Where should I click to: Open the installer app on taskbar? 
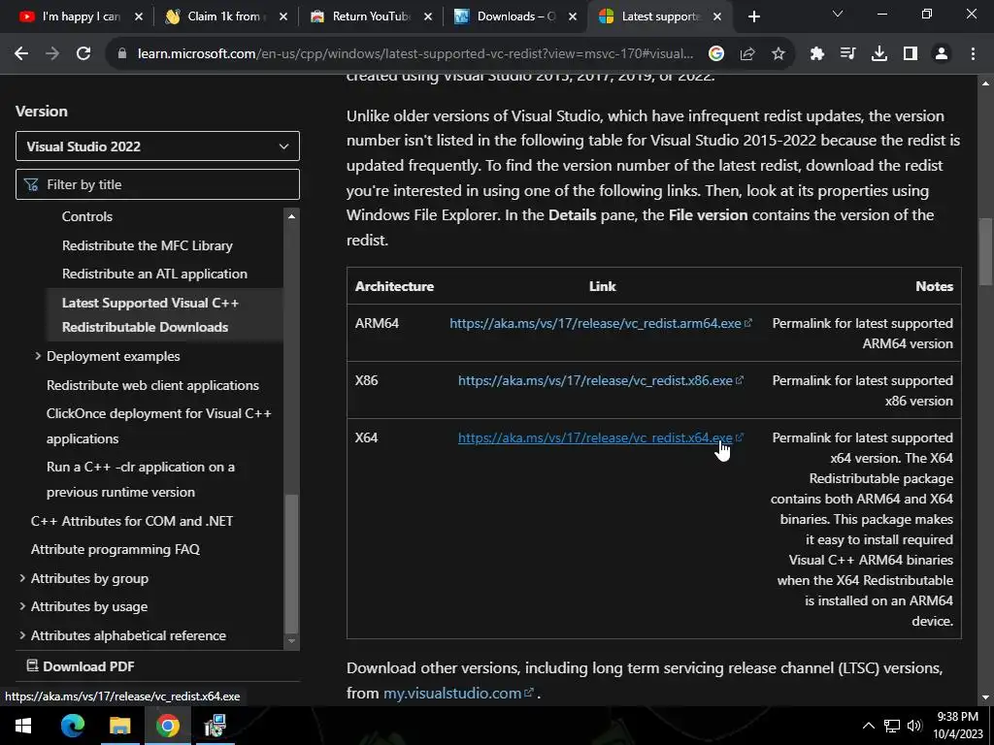point(215,726)
